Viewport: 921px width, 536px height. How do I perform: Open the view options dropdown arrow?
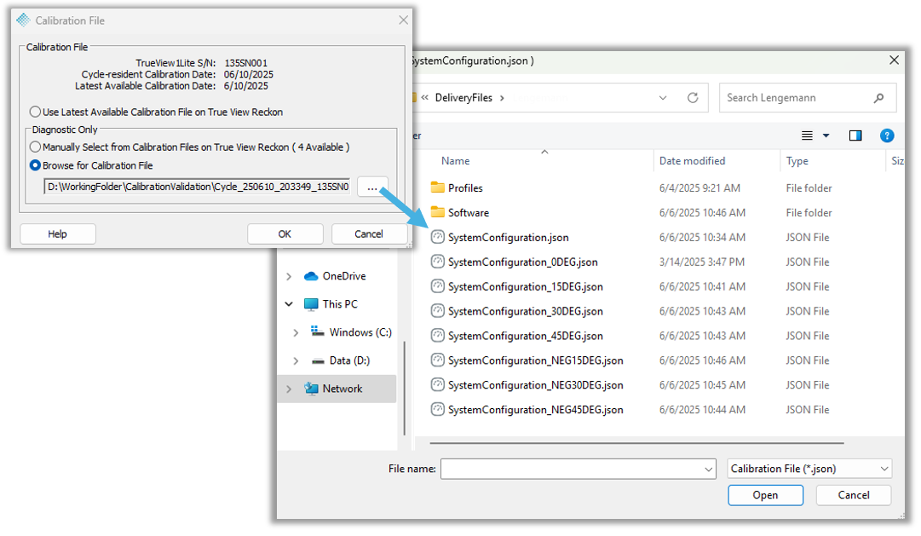[x=826, y=135]
